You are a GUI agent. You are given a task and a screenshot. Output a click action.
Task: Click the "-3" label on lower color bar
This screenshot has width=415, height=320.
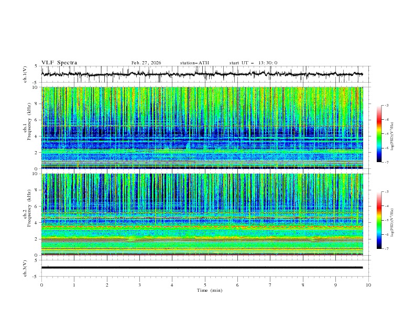(x=386, y=192)
